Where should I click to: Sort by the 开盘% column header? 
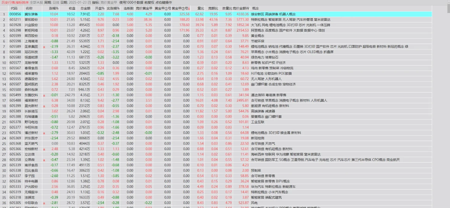pos(99,8)
